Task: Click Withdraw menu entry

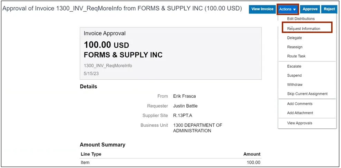Action: point(295,85)
